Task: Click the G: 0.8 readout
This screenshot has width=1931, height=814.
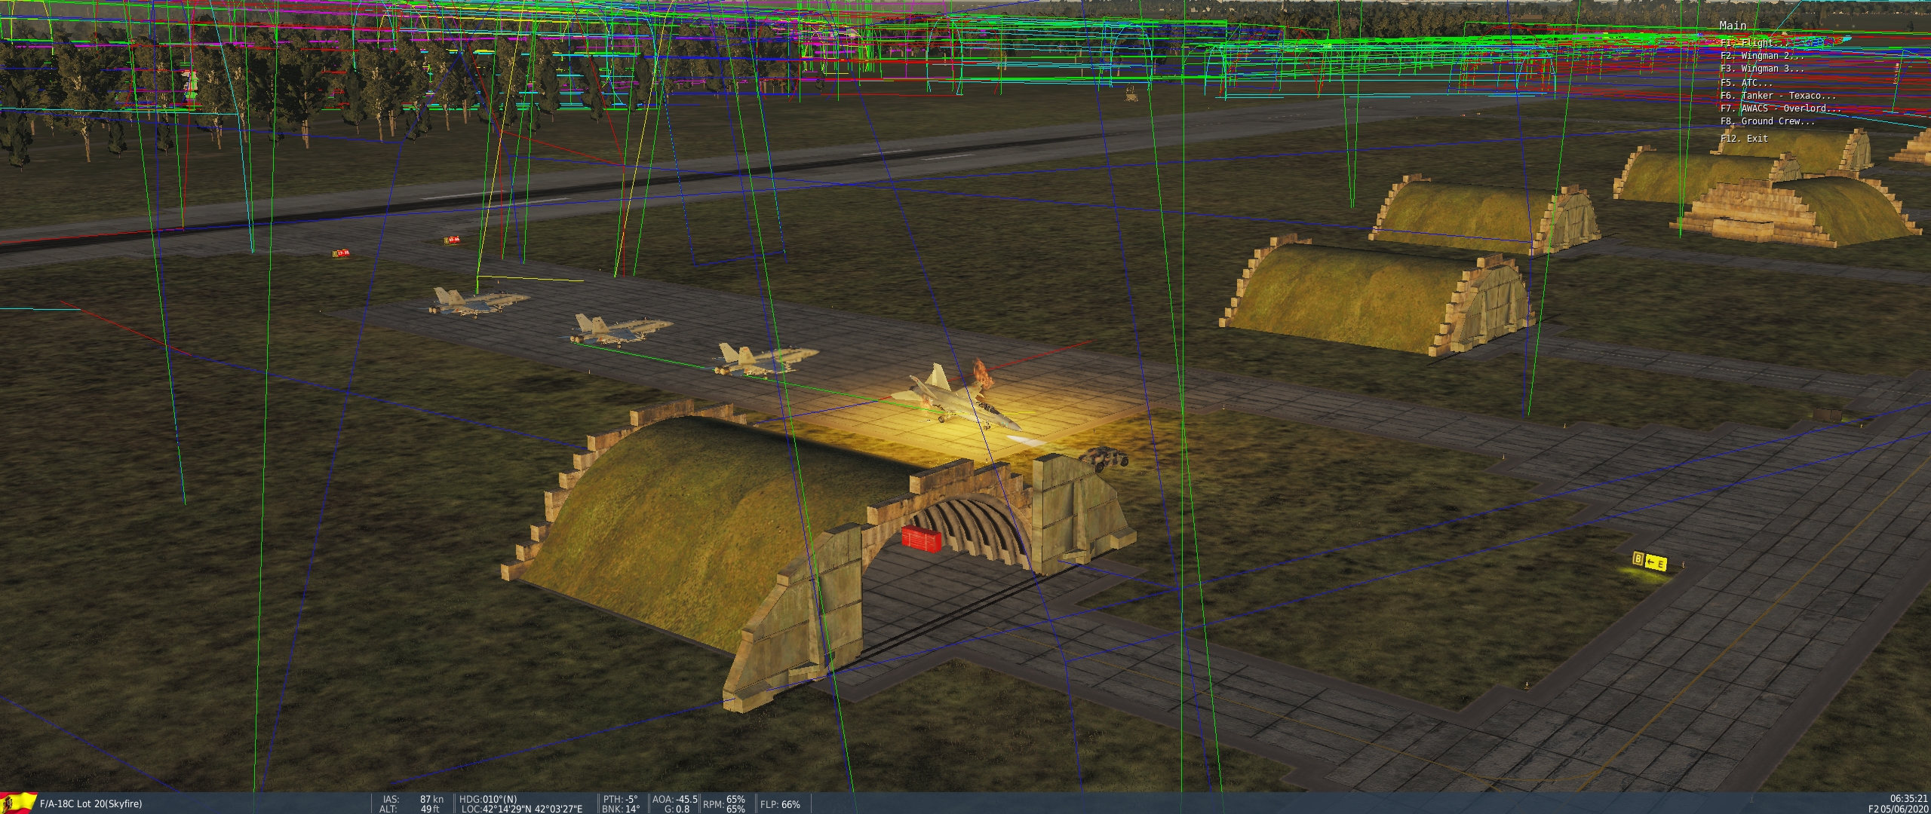Action: 677,809
